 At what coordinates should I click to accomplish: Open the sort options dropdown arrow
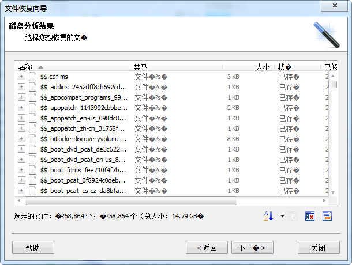tap(282, 217)
